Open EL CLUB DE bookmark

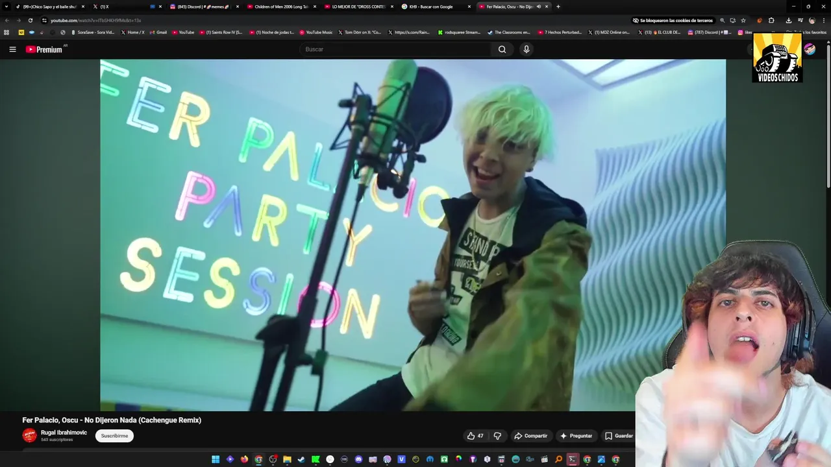pyautogui.click(x=660, y=32)
